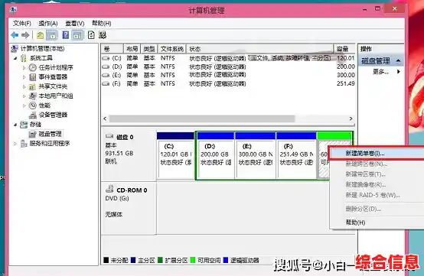Expand the 性能 node arrow
This screenshot has height=276, width=424.
(24, 106)
